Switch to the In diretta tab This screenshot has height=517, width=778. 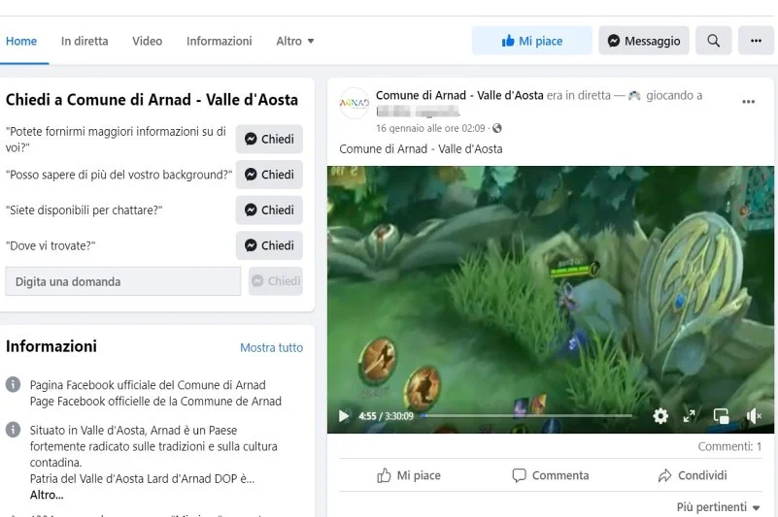click(85, 41)
